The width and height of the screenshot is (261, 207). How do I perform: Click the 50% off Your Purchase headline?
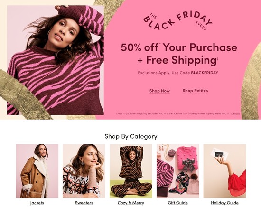179,47
